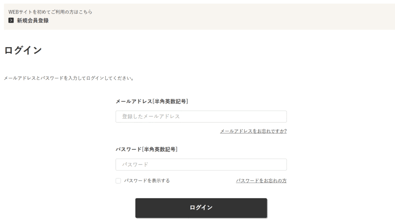This screenshot has height=224, width=395.
Task: Enable showing the password via checkbox
Action: tap(118, 181)
